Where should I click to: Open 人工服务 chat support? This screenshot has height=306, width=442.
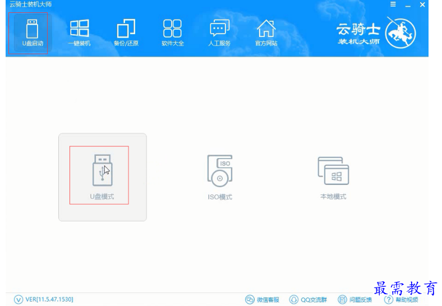(219, 33)
